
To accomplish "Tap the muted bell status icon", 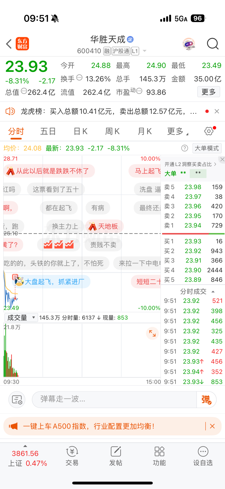I will click(x=55, y=18).
